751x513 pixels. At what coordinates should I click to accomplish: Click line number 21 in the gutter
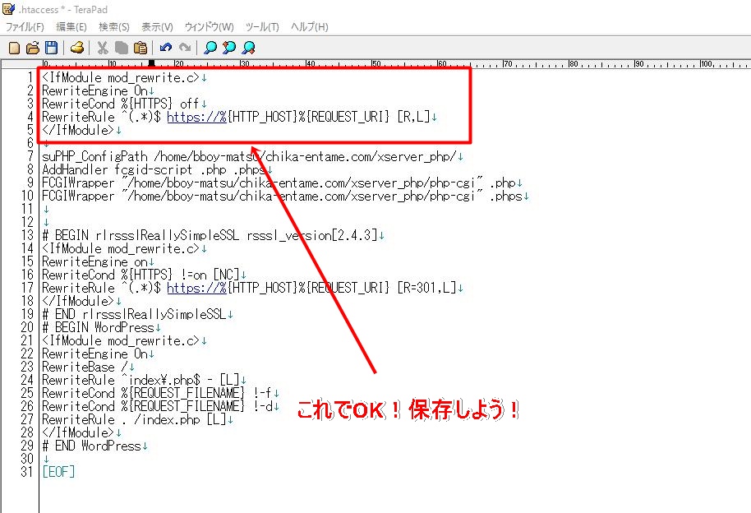[x=27, y=341]
